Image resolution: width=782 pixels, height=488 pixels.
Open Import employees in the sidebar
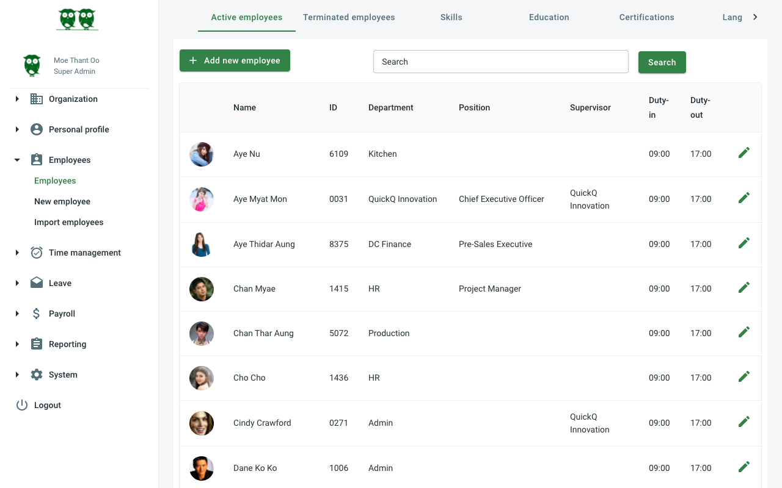(x=68, y=222)
